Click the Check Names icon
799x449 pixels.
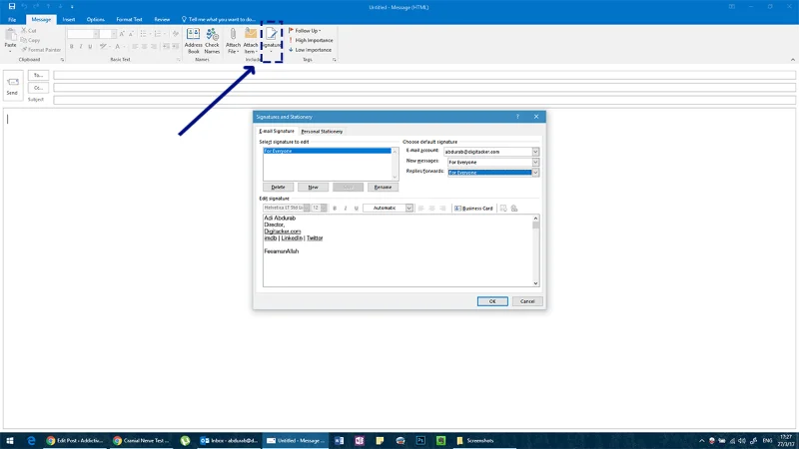(212, 41)
